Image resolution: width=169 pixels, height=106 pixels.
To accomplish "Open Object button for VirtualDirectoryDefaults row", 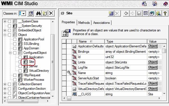I will click(x=153, y=89).
